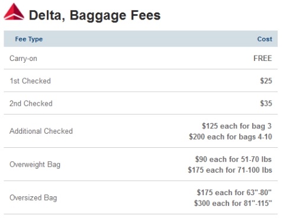Viewport: 283px width, 220px height.
Task: Click the Additional Checked row label
Action: 41,131
